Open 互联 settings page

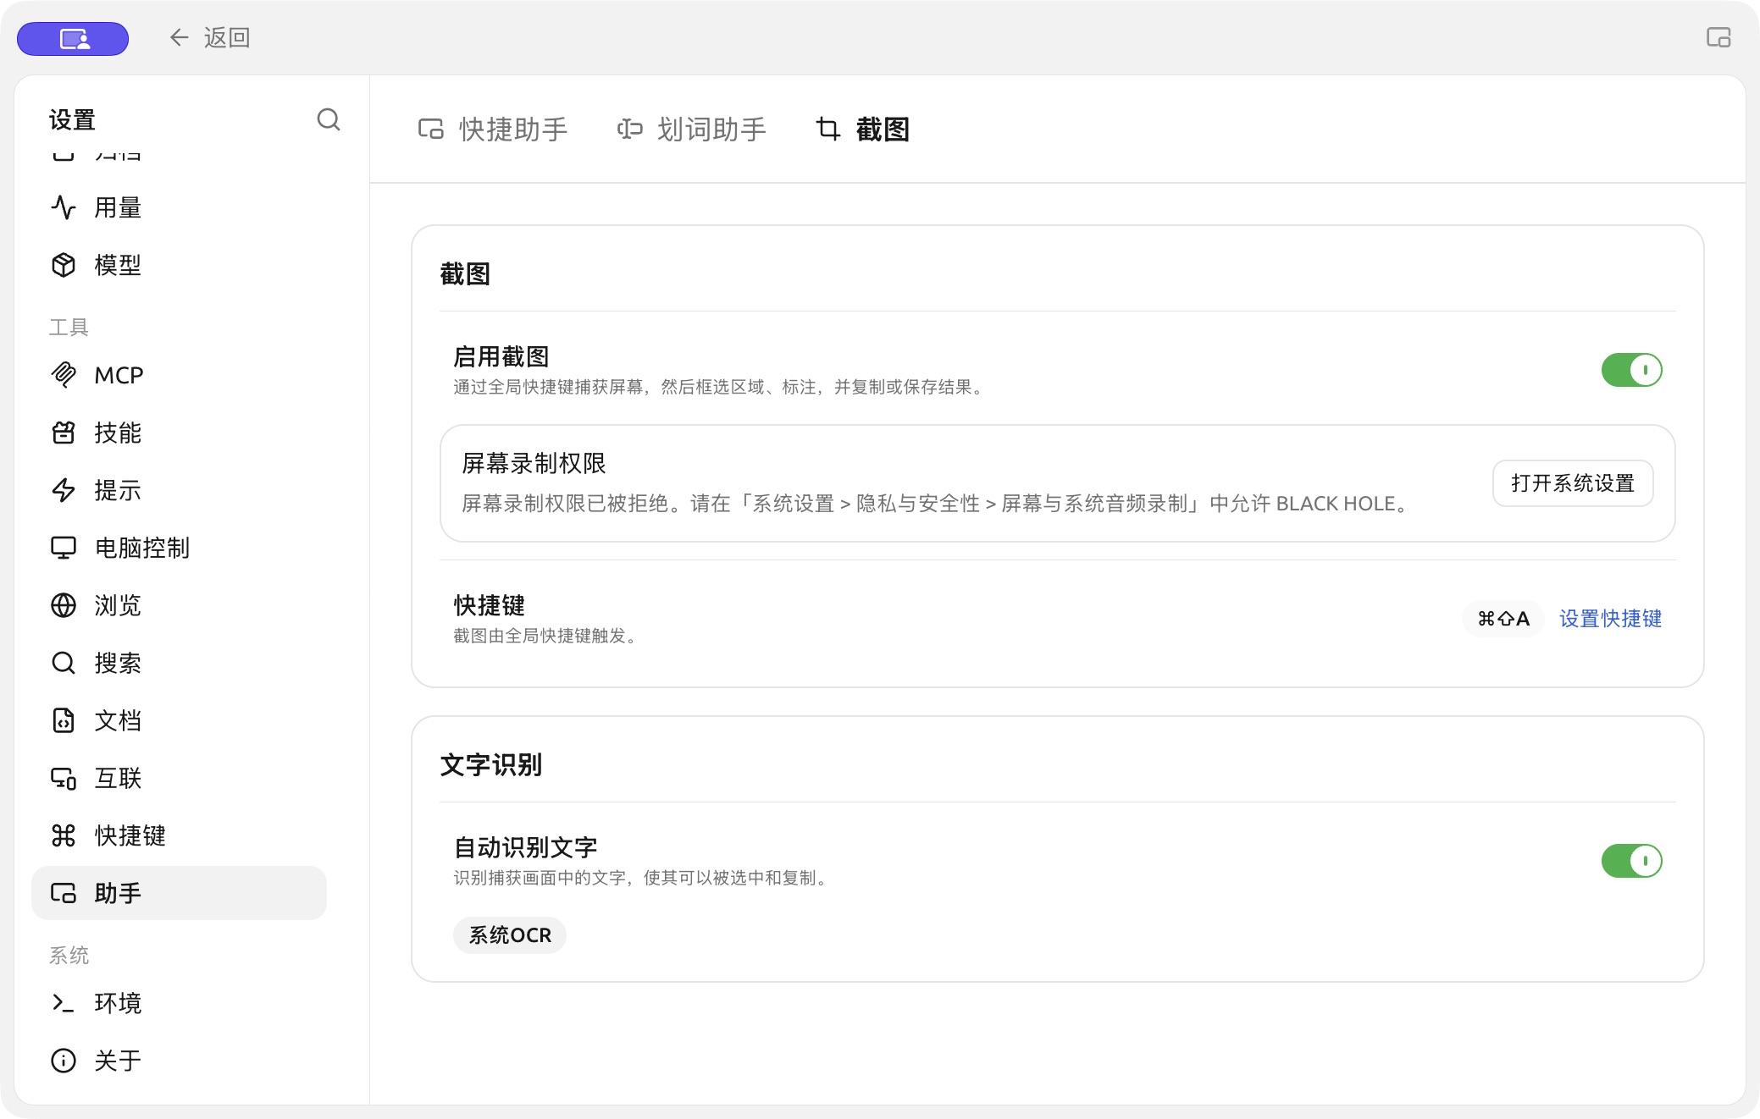(x=179, y=778)
